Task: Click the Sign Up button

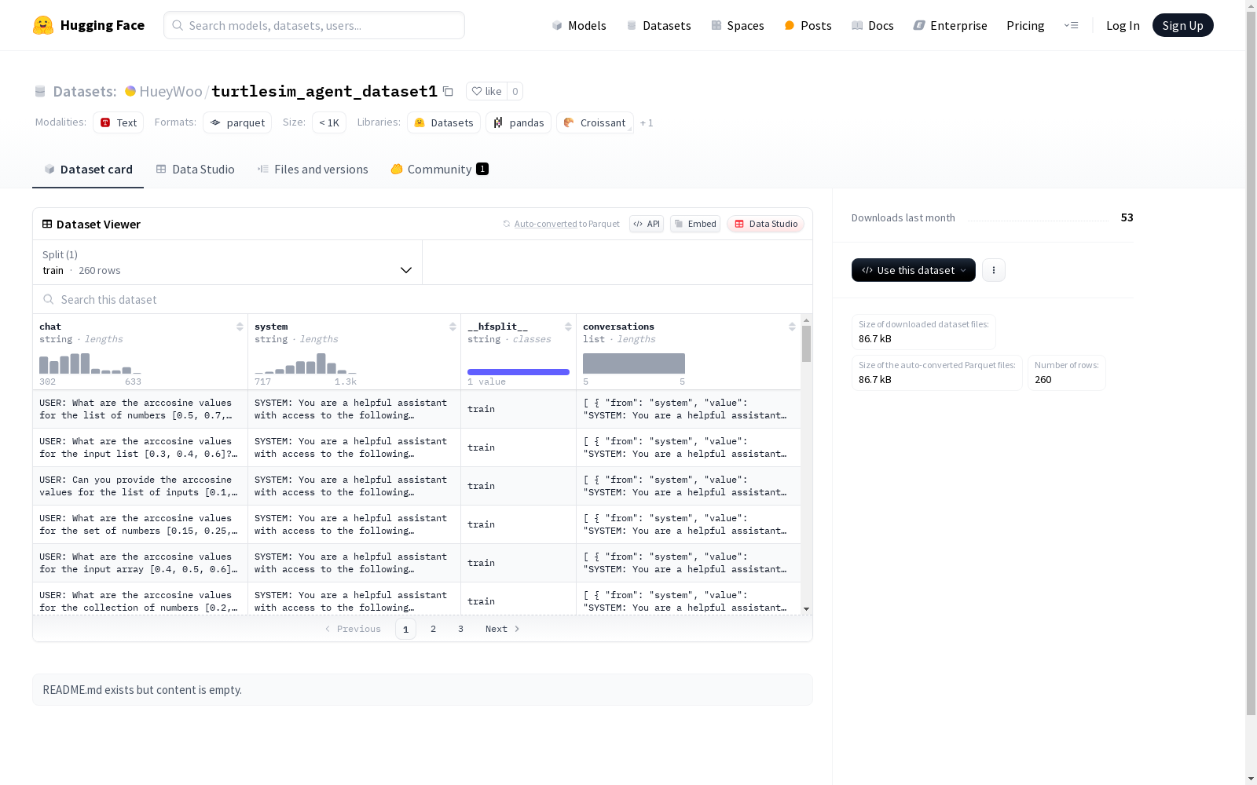Action: (1182, 25)
